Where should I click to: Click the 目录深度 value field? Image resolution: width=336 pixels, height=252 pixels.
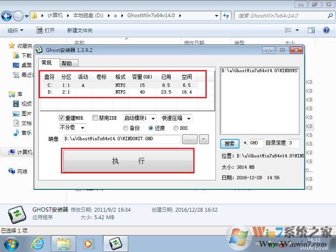tap(293, 143)
